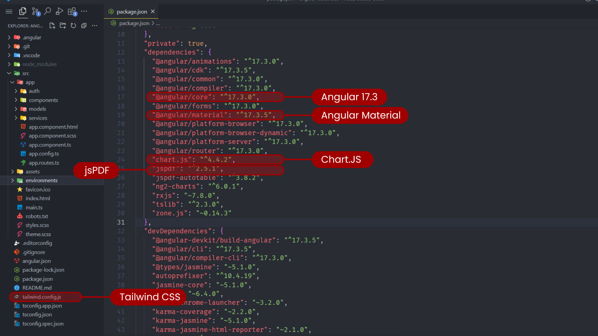Expand the .vscode folder
This screenshot has height=336, width=598.
point(52,55)
